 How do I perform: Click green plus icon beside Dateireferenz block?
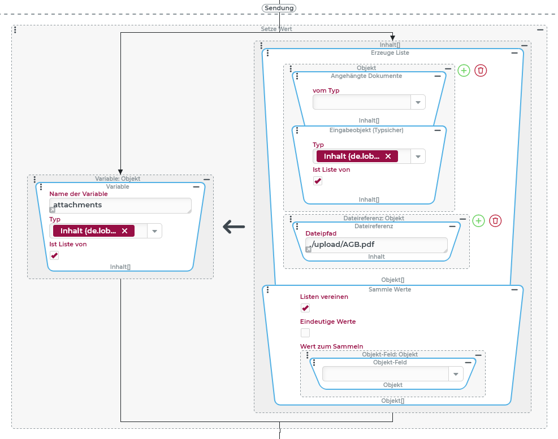[478, 221]
